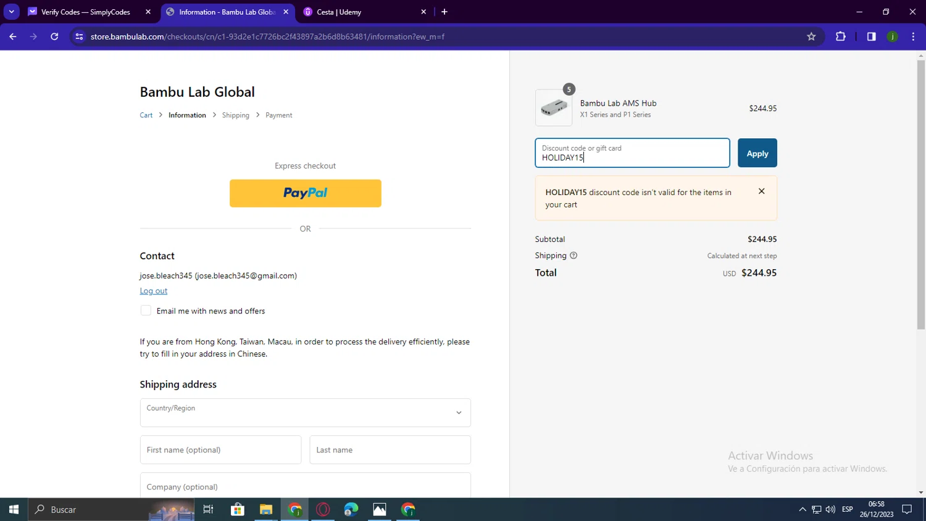Open the Country/Region dropdown

[x=305, y=412]
